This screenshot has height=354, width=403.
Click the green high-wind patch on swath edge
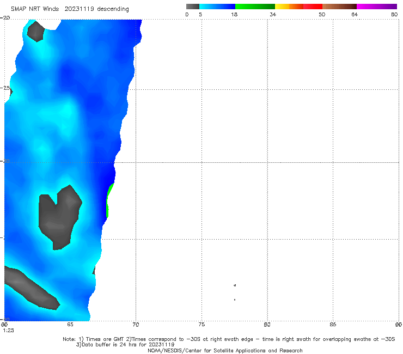pyautogui.click(x=109, y=200)
